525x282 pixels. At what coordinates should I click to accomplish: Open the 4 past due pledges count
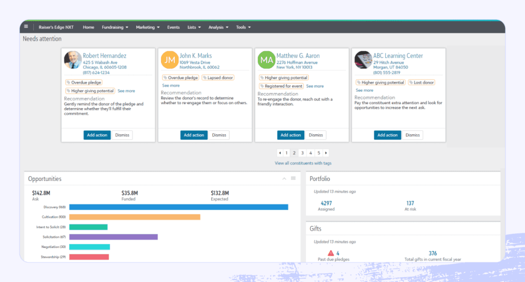coord(338,253)
